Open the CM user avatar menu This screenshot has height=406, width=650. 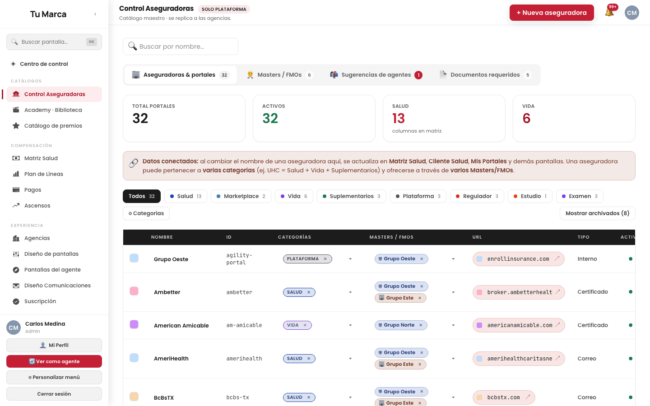pos(632,13)
